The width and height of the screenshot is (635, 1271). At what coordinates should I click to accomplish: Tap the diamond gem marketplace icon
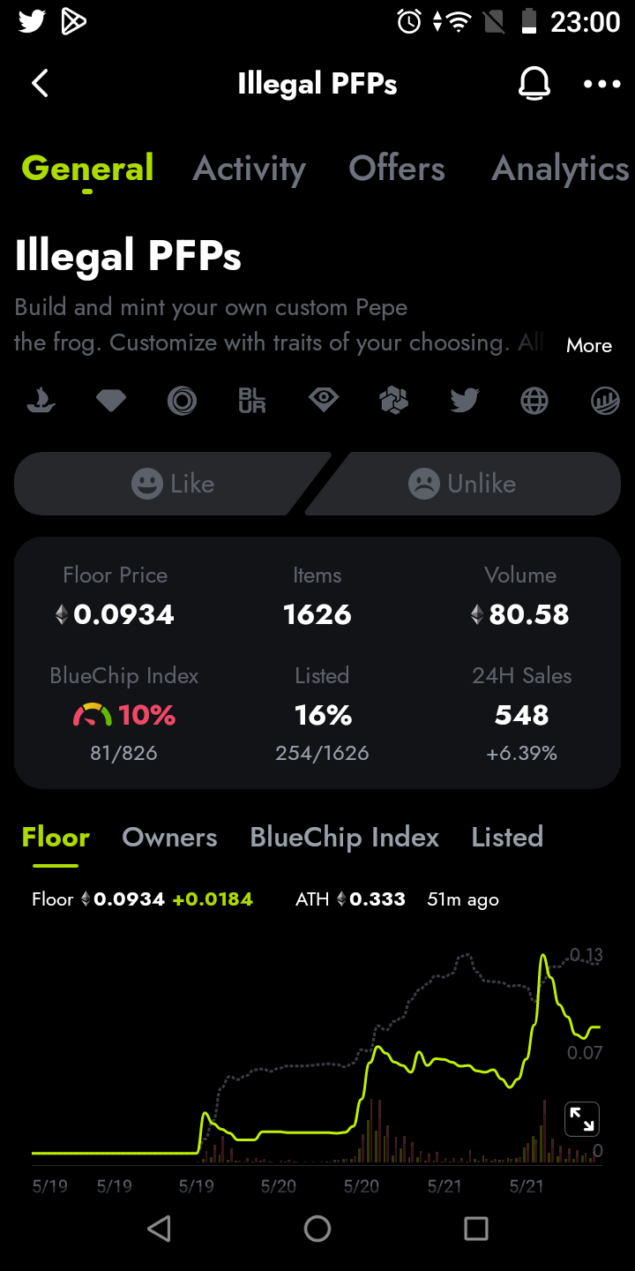pyautogui.click(x=111, y=402)
